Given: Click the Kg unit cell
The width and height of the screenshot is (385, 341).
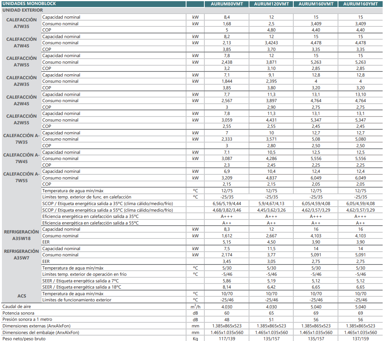Looking at the screenshot, I should point(195,339).
